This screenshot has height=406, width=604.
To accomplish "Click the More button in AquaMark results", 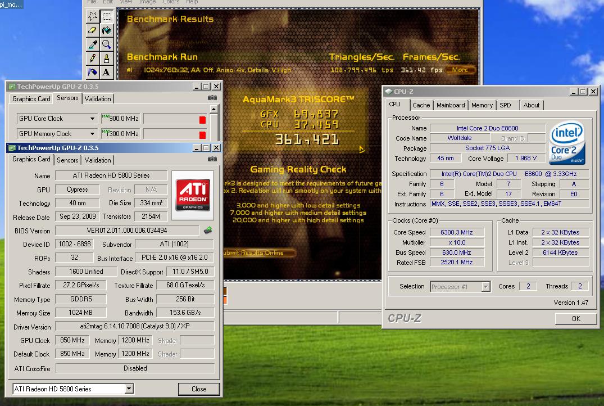I will point(460,70).
